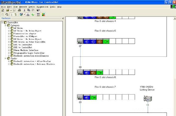Click the green waveform diagnostics icon

pyautogui.click(x=33, y=14)
